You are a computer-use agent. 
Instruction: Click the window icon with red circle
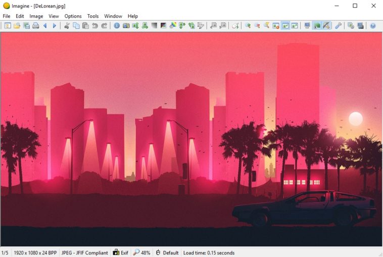276,25
